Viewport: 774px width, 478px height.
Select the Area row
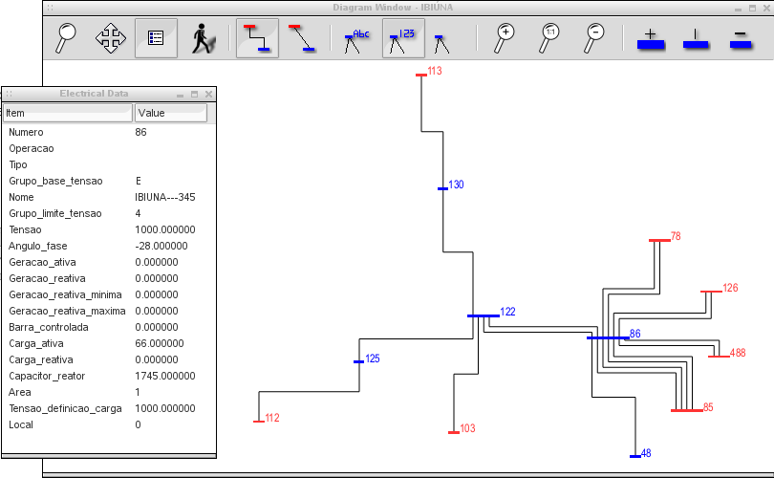click(109, 393)
